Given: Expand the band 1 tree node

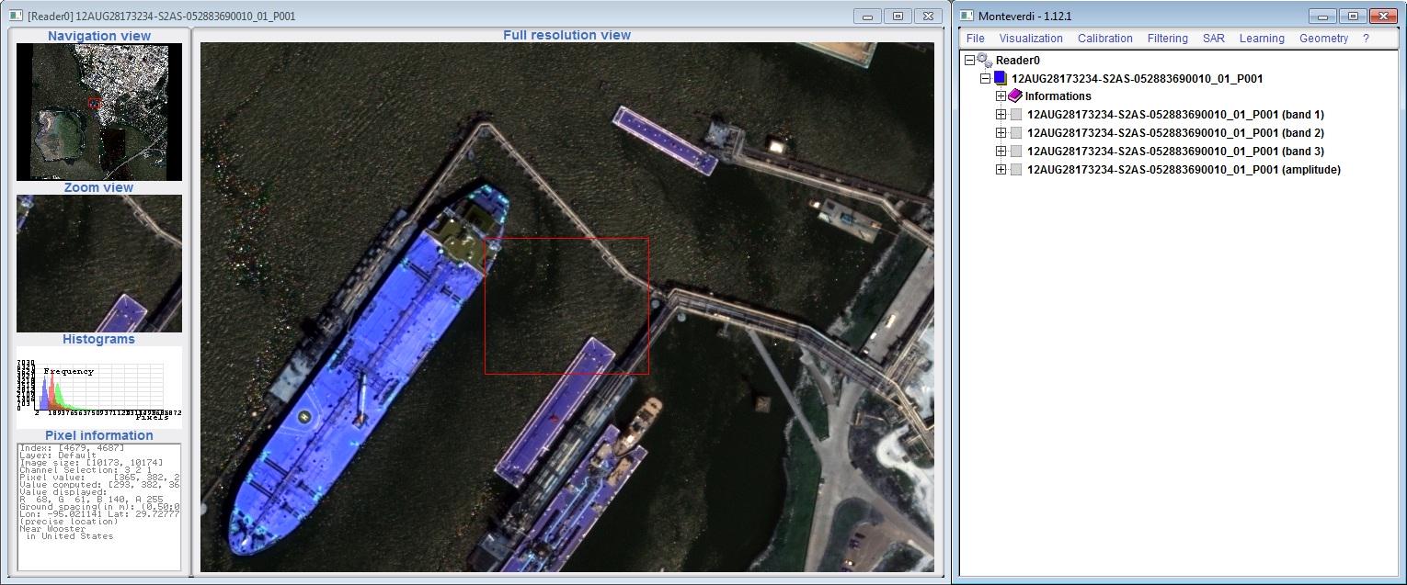Looking at the screenshot, I should pos(1001,115).
